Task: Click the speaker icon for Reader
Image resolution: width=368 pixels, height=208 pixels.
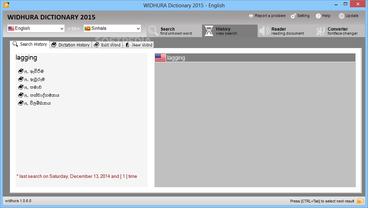Action: pos(265,31)
